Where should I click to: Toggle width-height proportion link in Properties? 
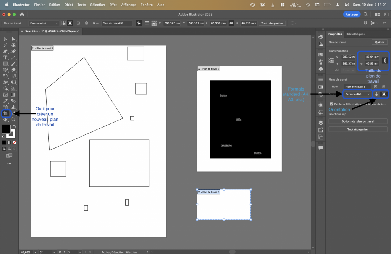click(385, 60)
